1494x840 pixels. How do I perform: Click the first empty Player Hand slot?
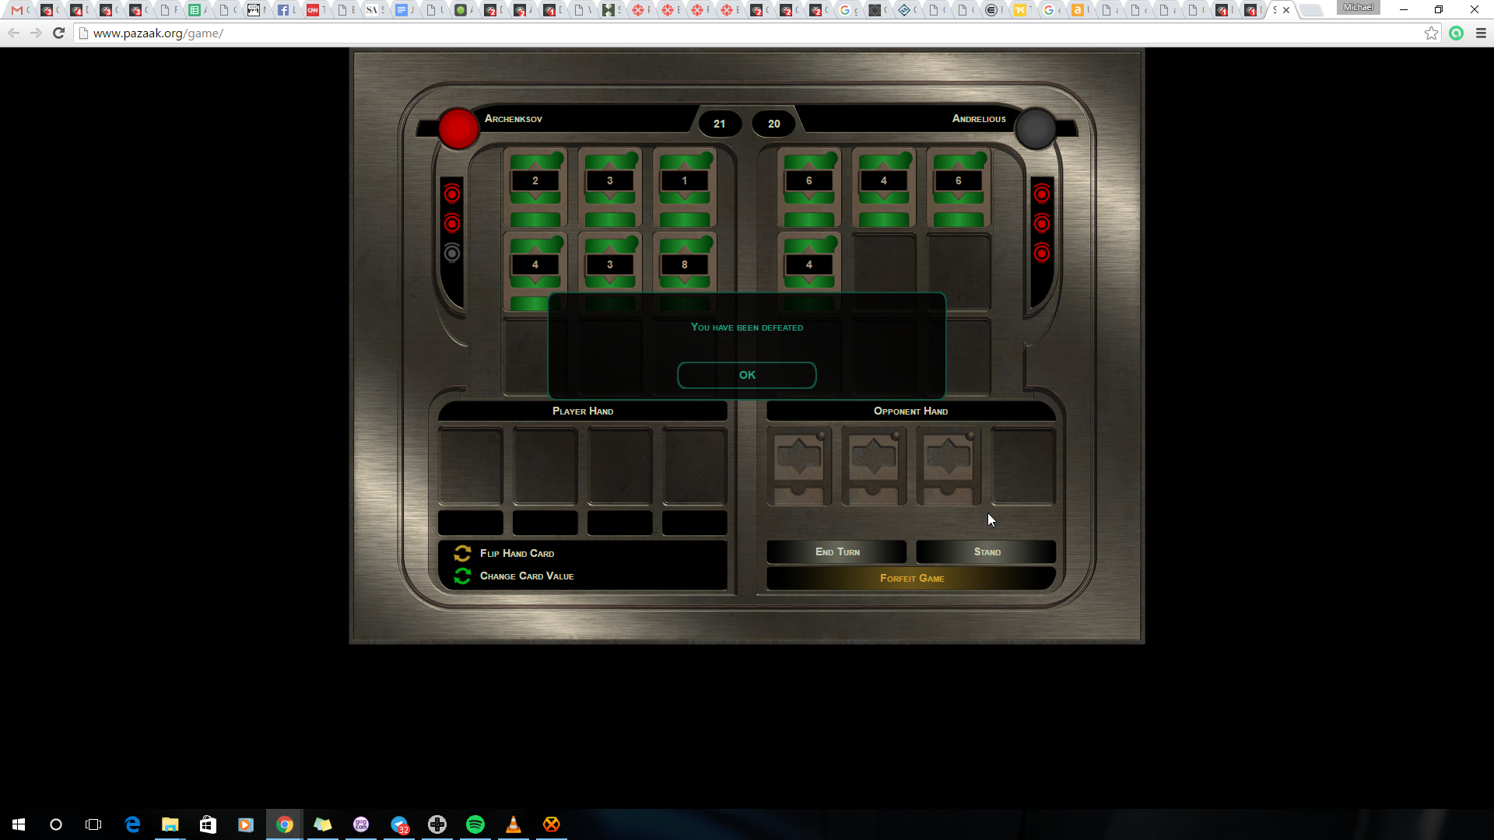pos(471,467)
